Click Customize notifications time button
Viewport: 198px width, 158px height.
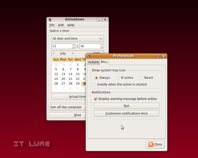pyautogui.click(x=127, y=114)
